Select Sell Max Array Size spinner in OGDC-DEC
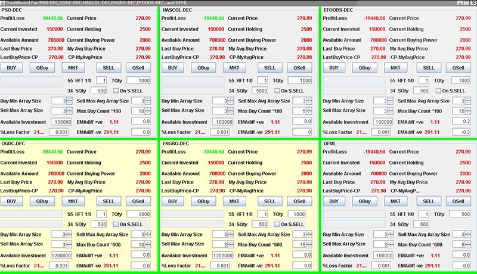 [x=58, y=244]
